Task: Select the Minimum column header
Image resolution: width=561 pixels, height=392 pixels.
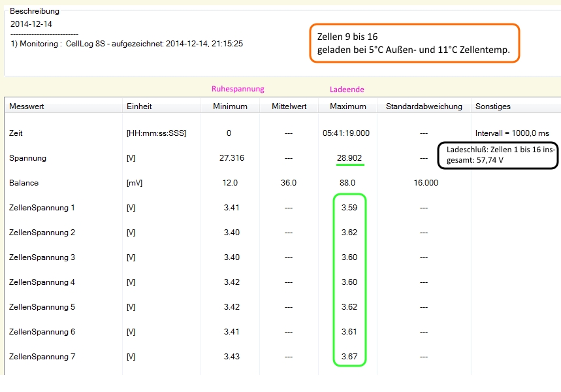Action: click(229, 106)
